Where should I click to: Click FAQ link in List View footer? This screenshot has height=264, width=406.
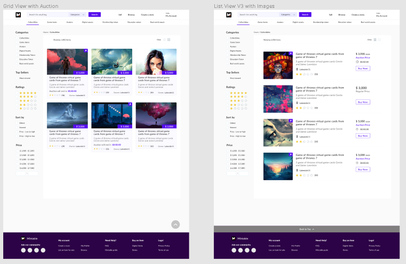tap(317, 246)
